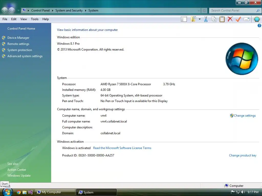This screenshot has height=196, width=262.
Task: Expand the arrow after System and Security breadcrumb
Action: click(x=85, y=10)
